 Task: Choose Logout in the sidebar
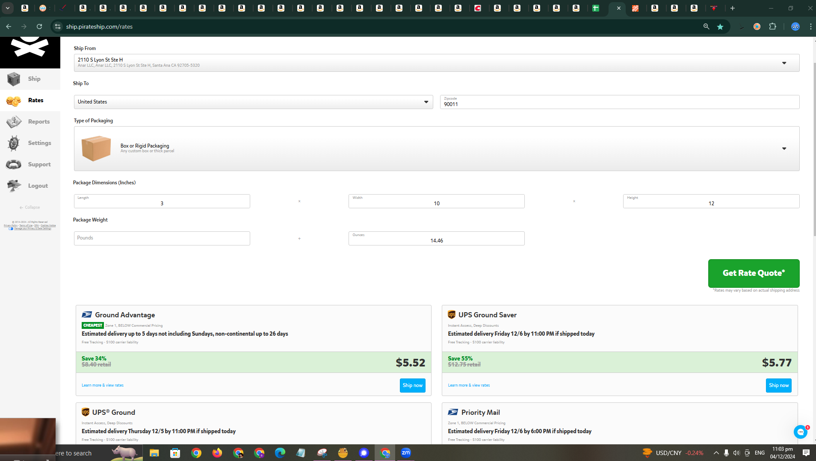pos(30,186)
